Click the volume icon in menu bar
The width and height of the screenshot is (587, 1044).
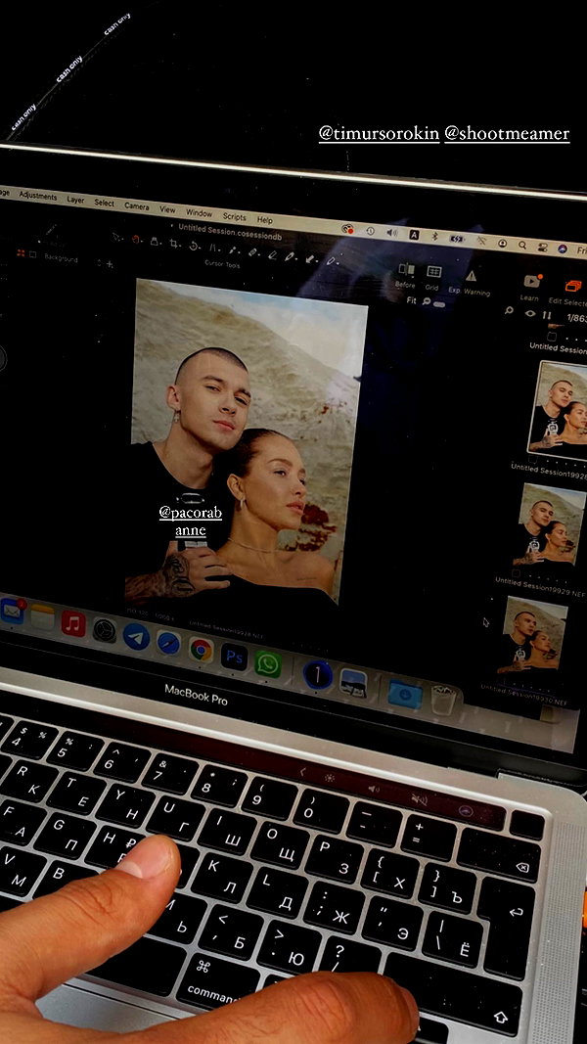point(392,232)
